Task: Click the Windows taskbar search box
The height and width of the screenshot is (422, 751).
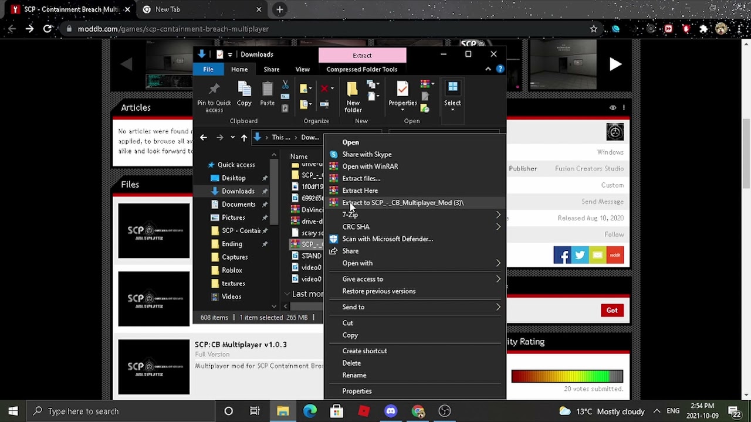Action: [x=121, y=411]
